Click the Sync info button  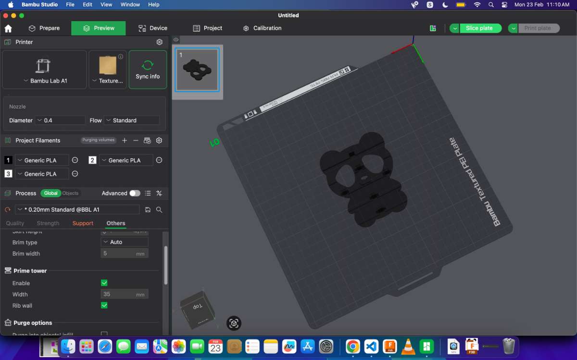click(148, 70)
